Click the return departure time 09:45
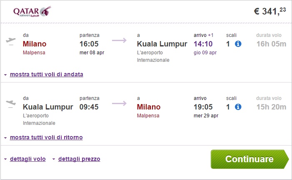Screen dimensions: 292x180 coord(89,107)
